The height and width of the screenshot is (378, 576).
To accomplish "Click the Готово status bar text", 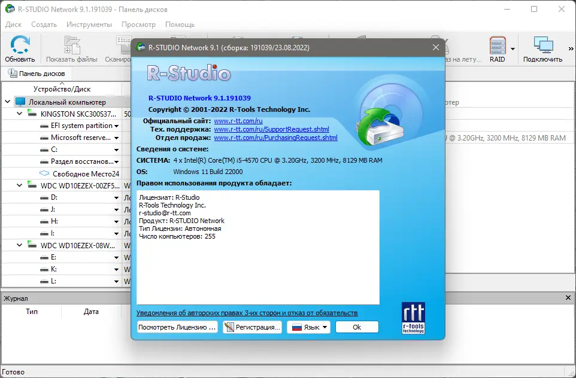I will (13, 372).
